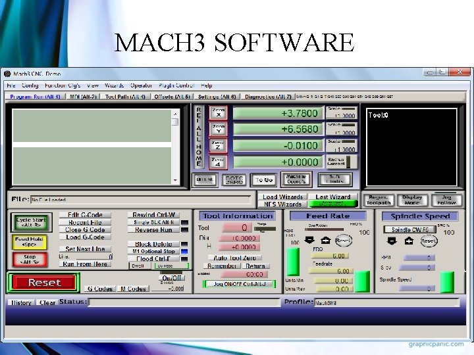The image size is (474, 355).
Task: Toggle the Machine Coord's button
Action: pyautogui.click(x=296, y=179)
